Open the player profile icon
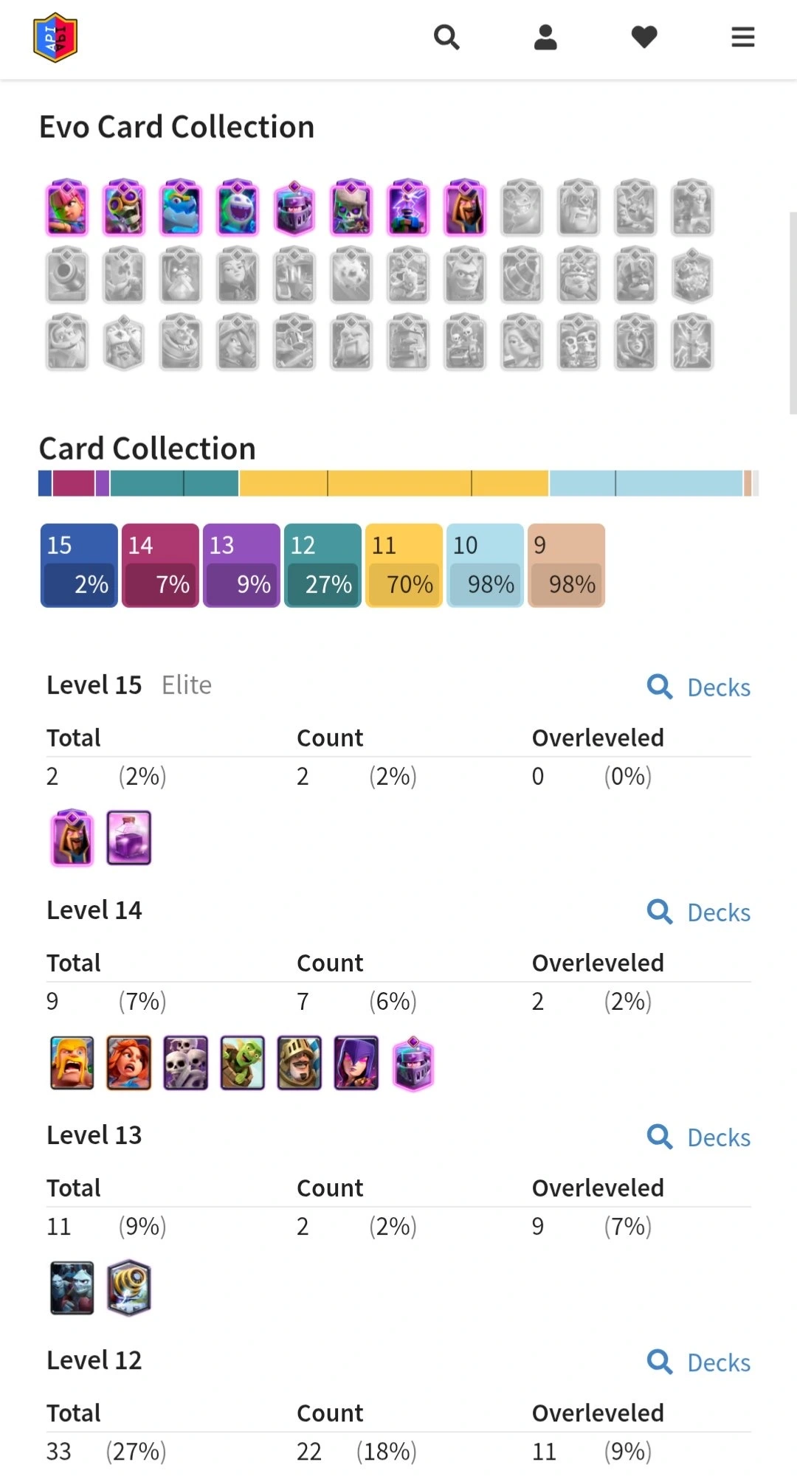The image size is (797, 1476). tap(545, 37)
